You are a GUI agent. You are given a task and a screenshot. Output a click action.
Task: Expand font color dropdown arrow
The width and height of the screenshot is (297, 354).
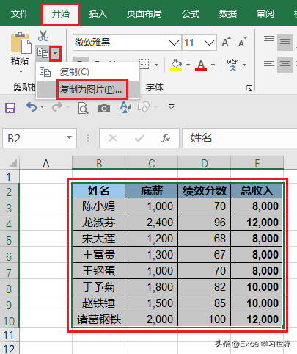(213, 65)
